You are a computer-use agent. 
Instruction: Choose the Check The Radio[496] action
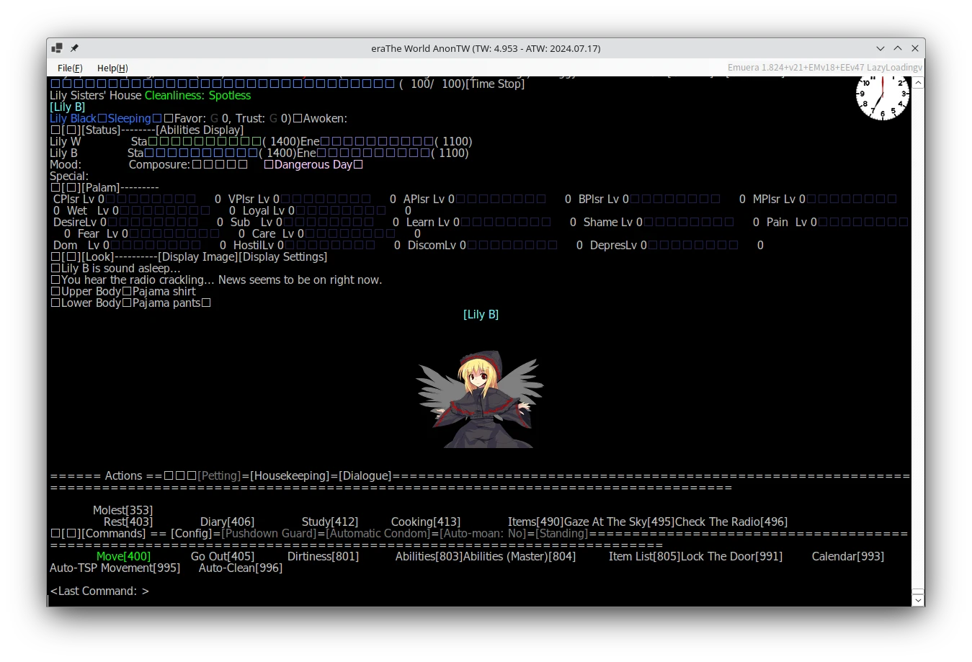pos(731,522)
